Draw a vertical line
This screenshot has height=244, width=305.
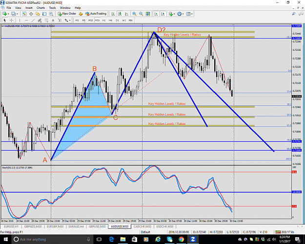pyautogui.click(x=20, y=20)
